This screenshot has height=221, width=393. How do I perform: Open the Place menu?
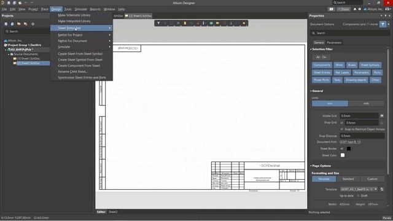[x=45, y=9]
